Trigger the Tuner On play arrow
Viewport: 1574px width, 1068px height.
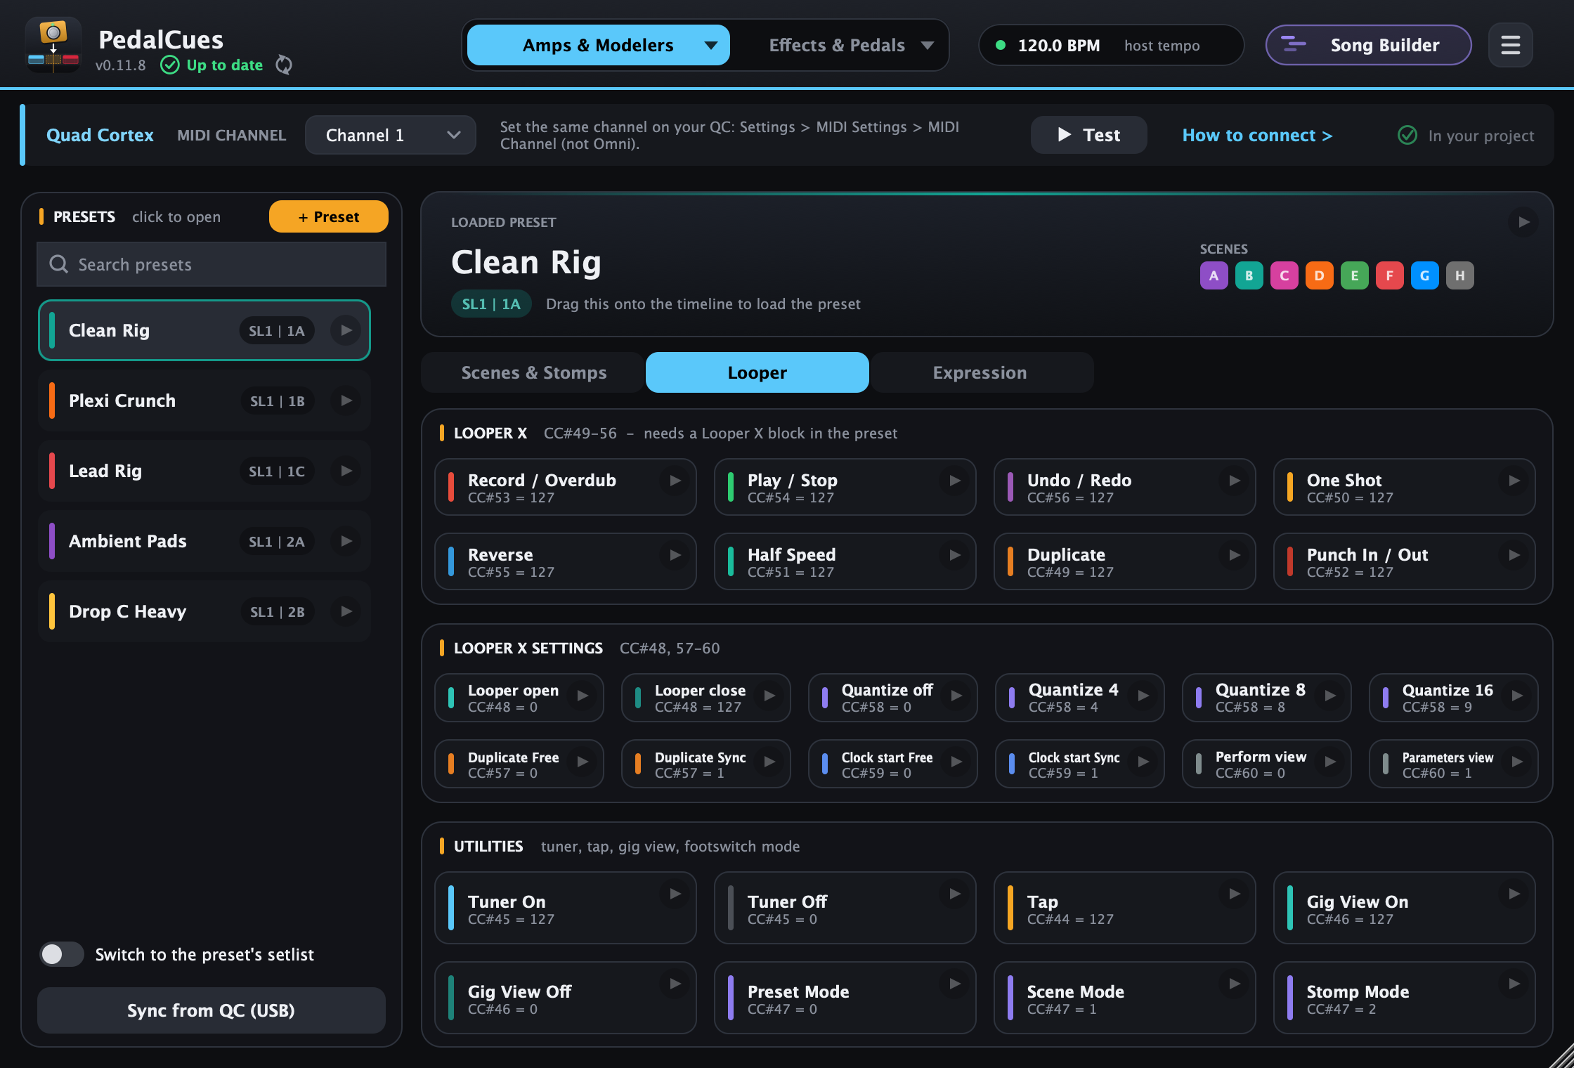pyautogui.click(x=675, y=894)
